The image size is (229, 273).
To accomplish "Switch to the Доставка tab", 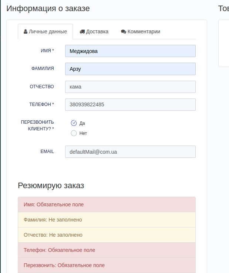I will 94,31.
